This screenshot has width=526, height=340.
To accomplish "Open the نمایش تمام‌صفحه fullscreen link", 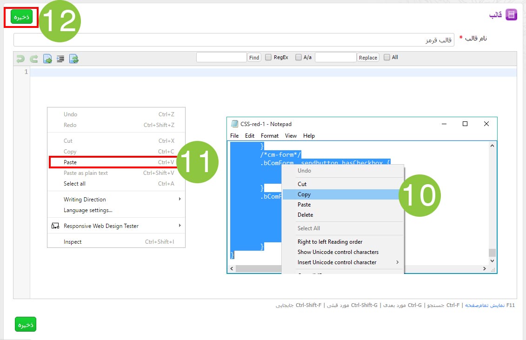I will pos(485,305).
